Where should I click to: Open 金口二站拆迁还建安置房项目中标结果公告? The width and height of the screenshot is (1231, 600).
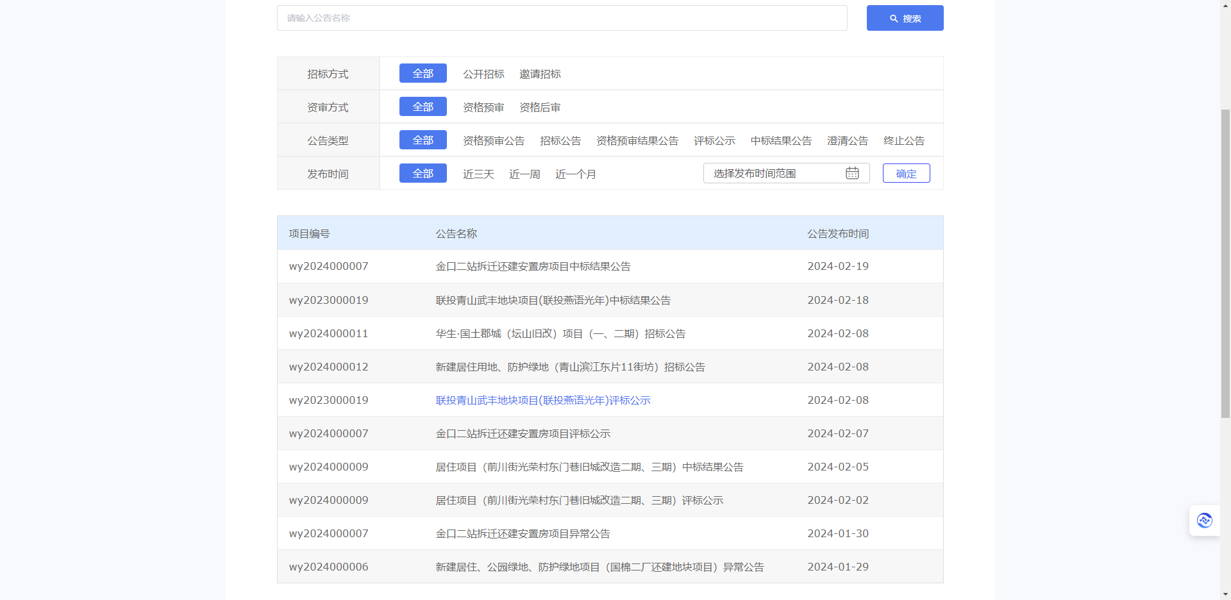coord(533,267)
